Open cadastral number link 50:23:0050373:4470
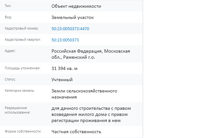Screen dimensions: 198x138 click(70, 29)
